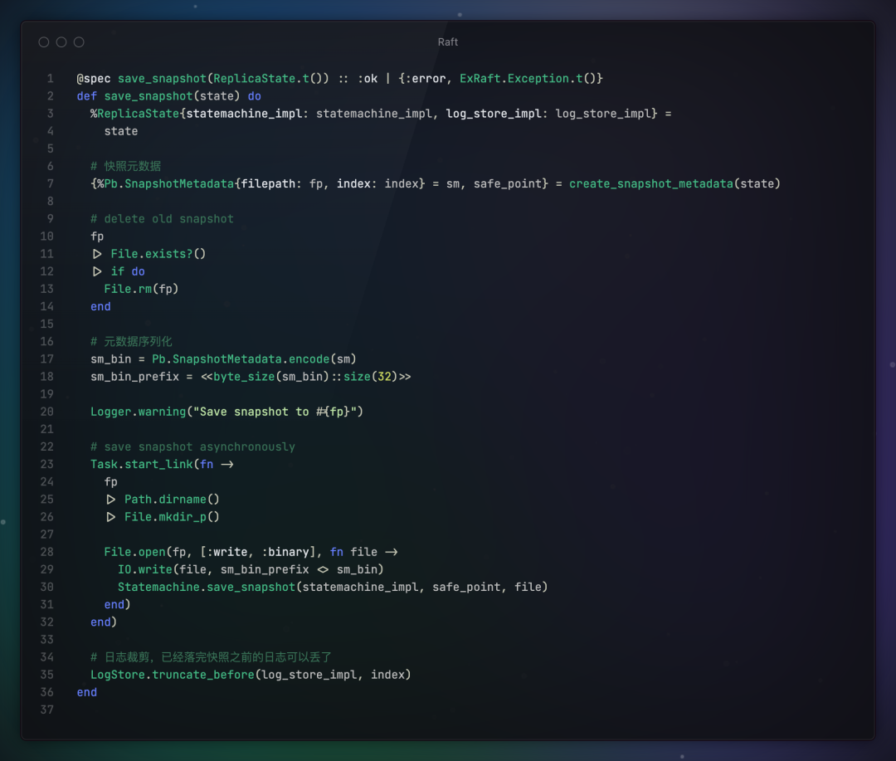Click the ":binary" atom
Screen dimensions: 896x761
point(285,553)
